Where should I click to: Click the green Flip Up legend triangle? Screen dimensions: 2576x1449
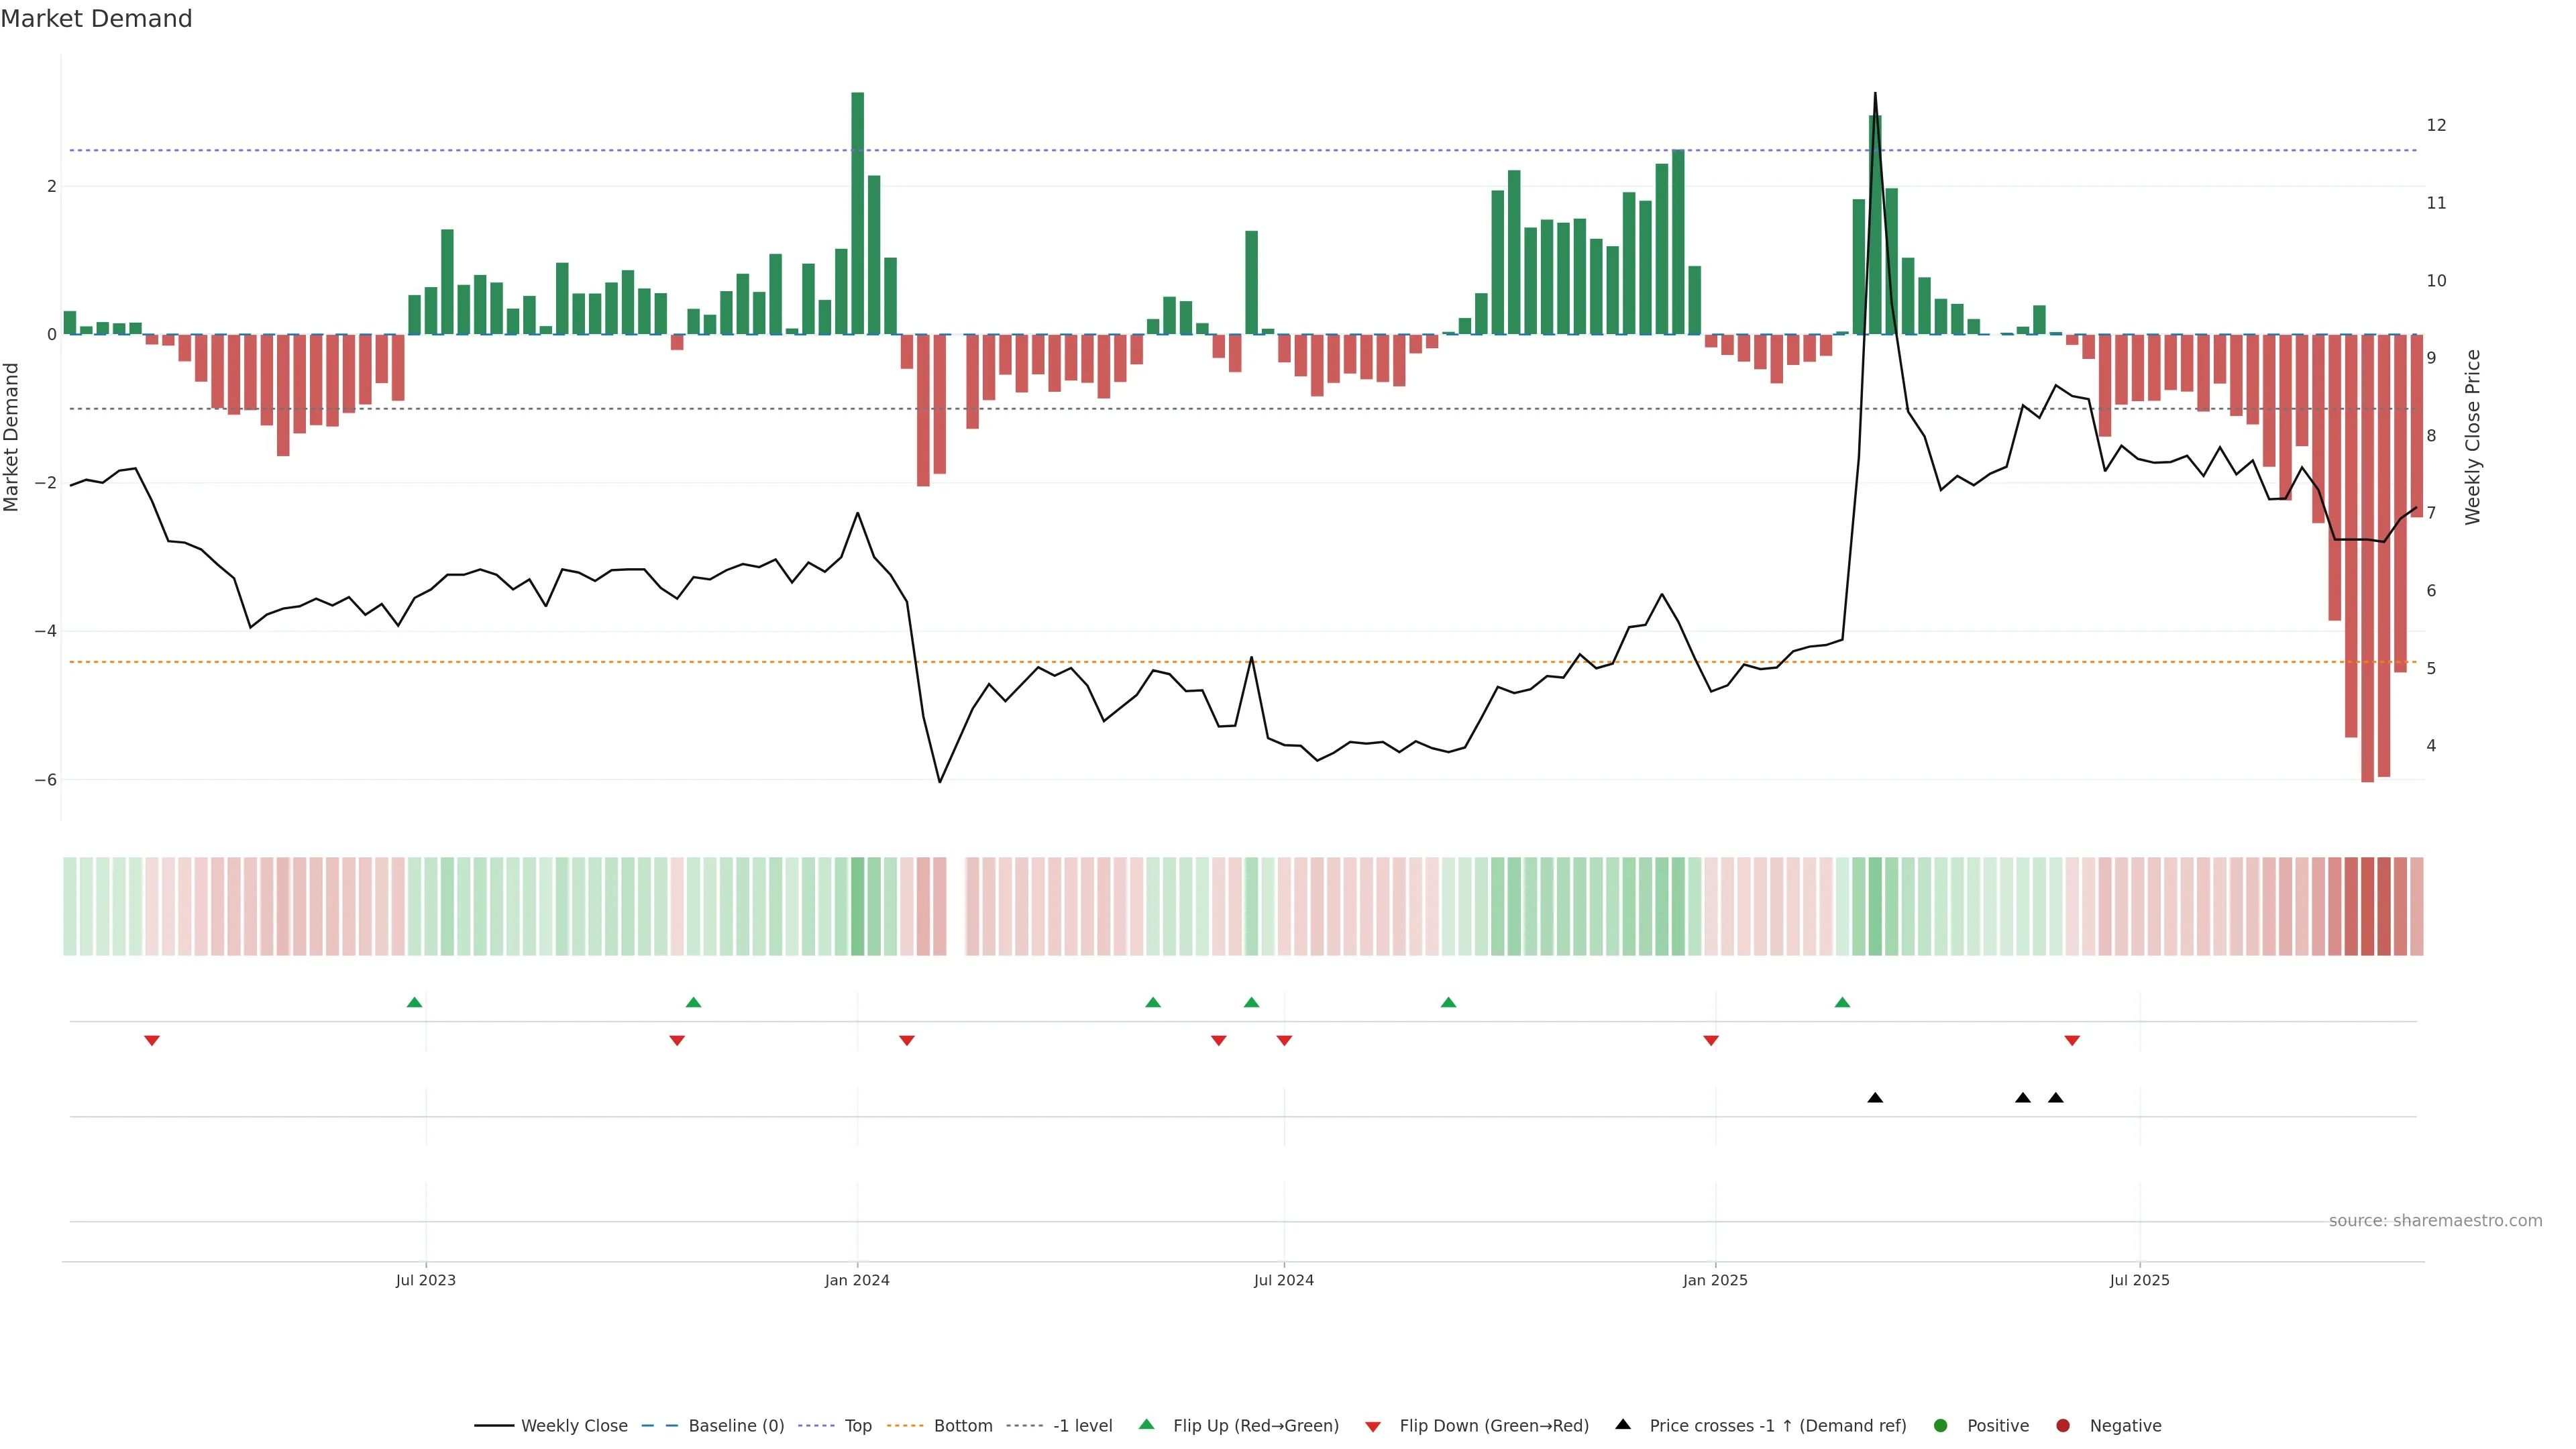click(x=1147, y=1424)
